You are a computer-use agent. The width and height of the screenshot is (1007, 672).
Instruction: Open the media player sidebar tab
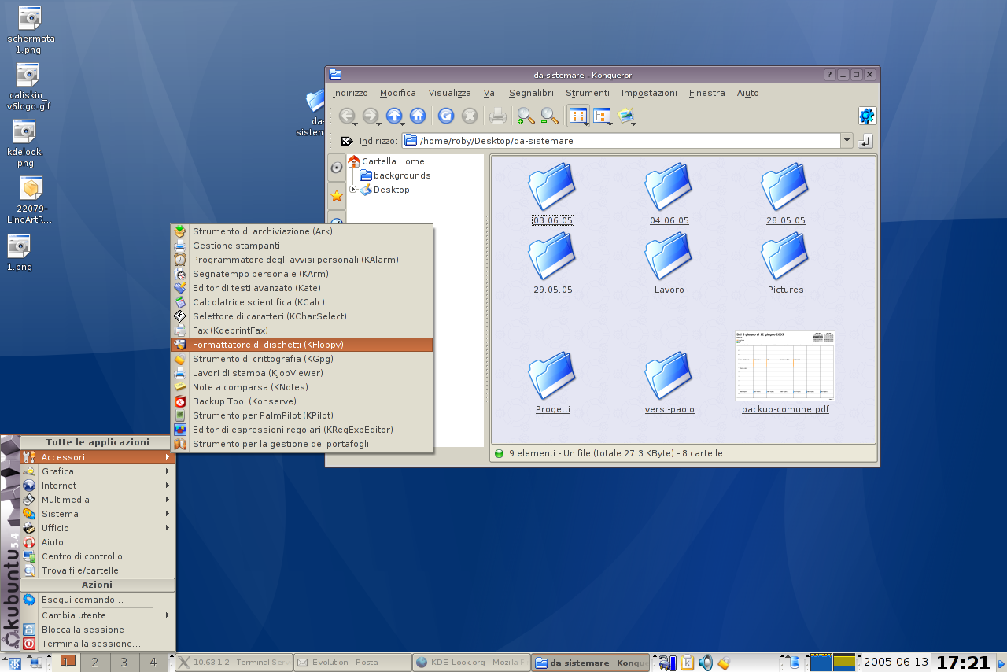337,168
